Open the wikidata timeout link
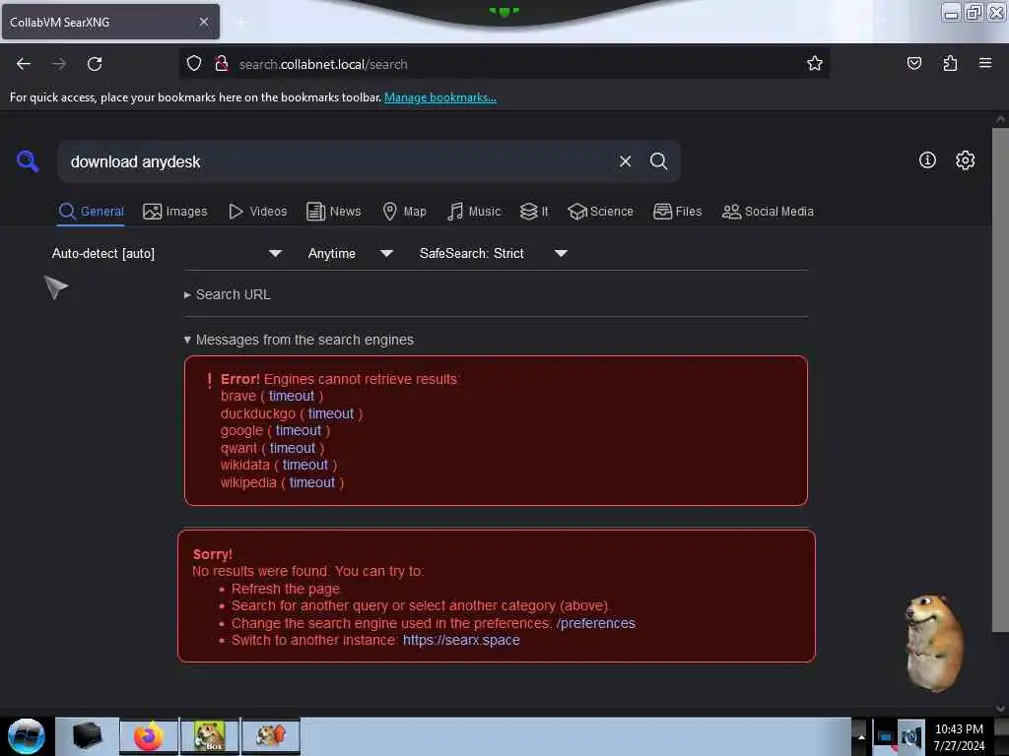This screenshot has height=756, width=1009. 305,465
